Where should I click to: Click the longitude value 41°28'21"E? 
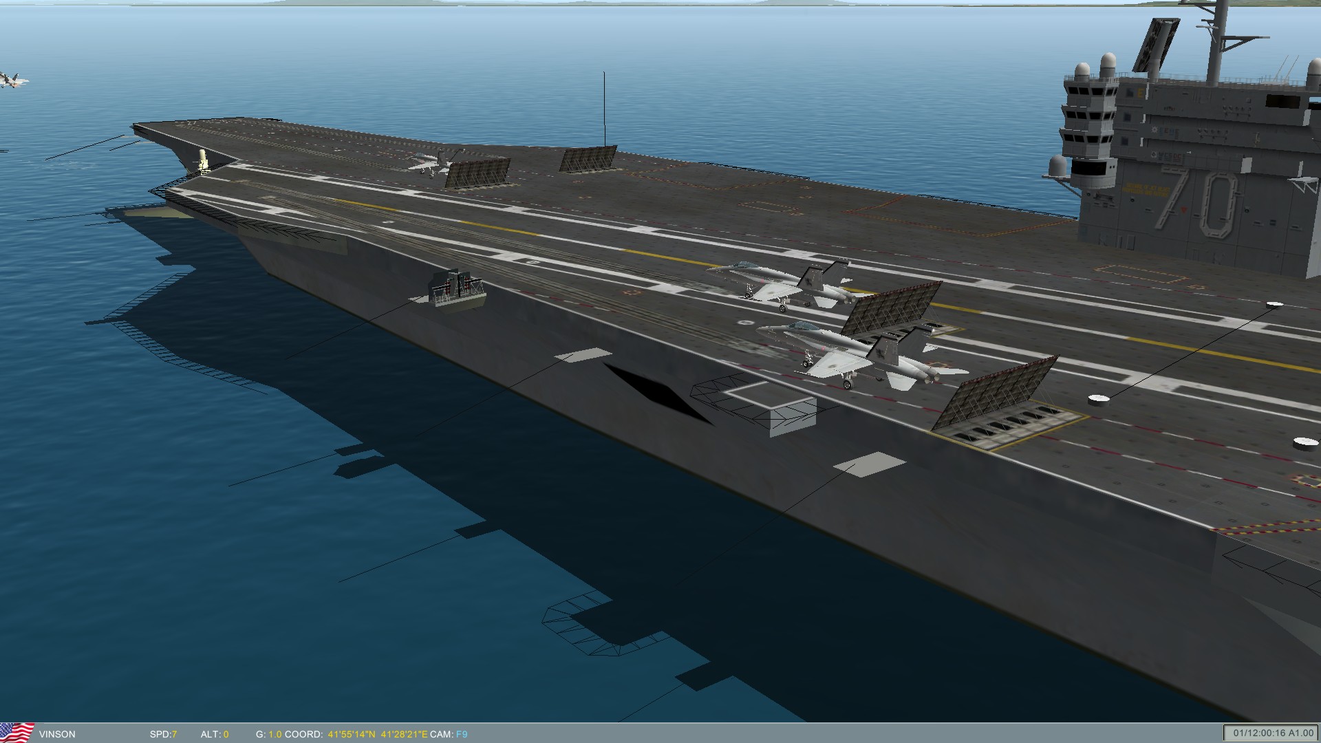(x=403, y=734)
